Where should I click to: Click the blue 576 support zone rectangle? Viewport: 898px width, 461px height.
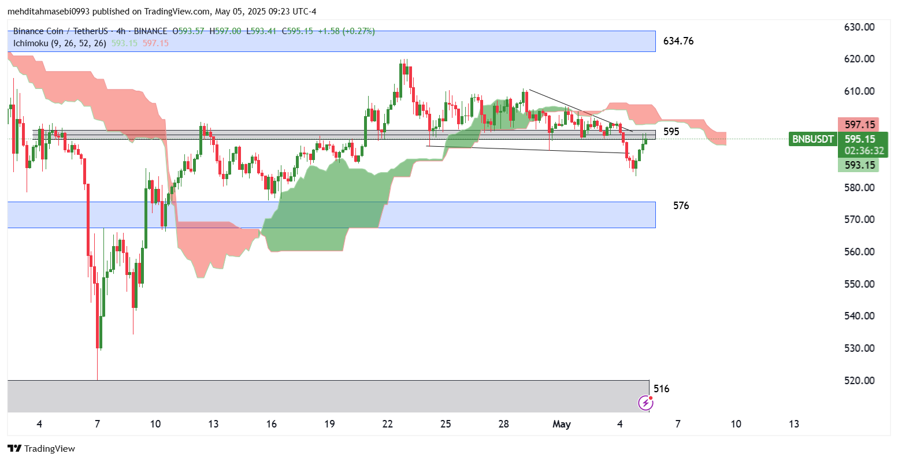pos(332,215)
